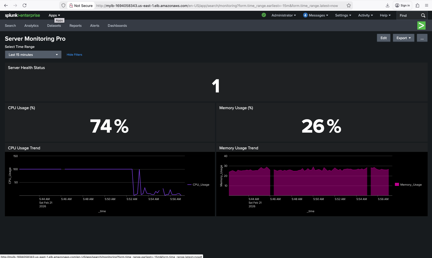Go back using browser back arrow
This screenshot has width=432, height=258.
coord(6,5)
